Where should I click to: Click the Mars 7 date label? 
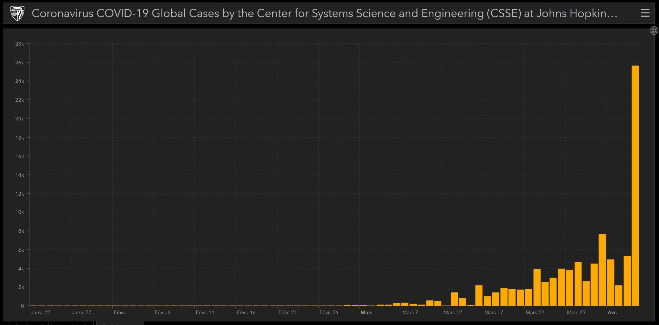(x=410, y=312)
